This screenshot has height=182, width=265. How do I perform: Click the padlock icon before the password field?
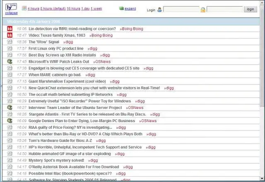pyautogui.click(x=203, y=10)
